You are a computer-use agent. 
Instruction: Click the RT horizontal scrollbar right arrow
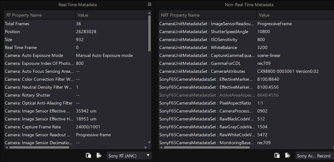pyautogui.click(x=146, y=147)
